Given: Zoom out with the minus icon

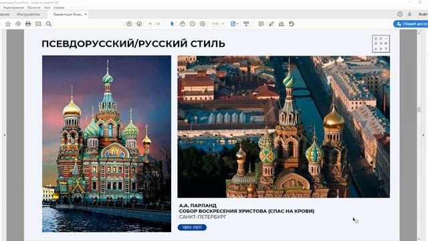Looking at the screenshot, I should 193,24.
